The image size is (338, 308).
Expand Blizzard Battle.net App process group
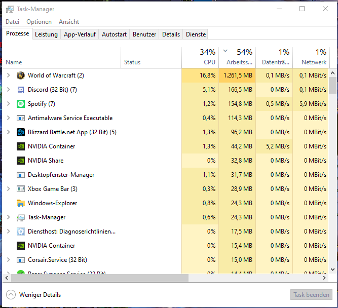(9, 132)
